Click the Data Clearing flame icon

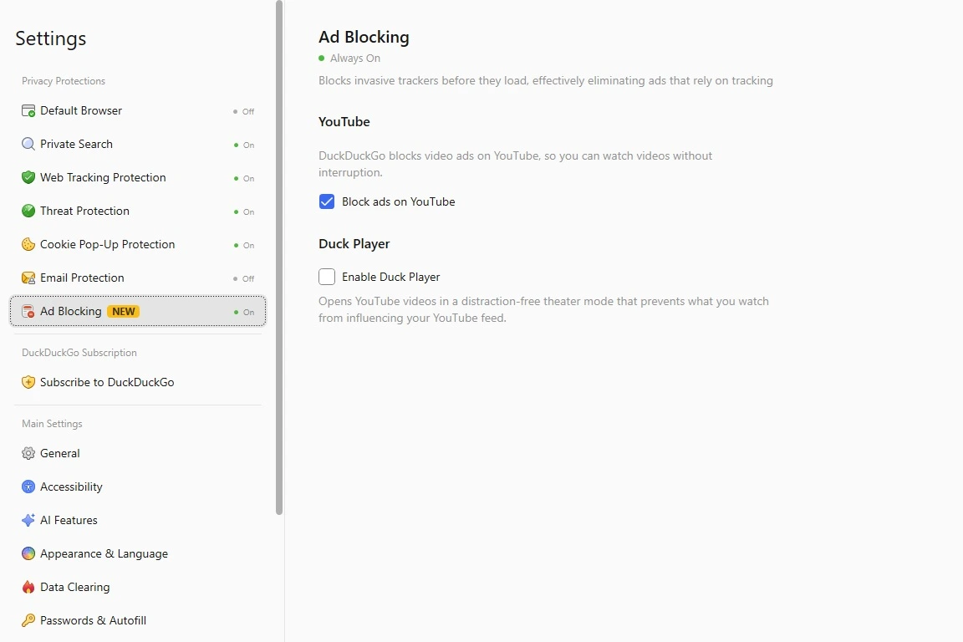coord(28,587)
